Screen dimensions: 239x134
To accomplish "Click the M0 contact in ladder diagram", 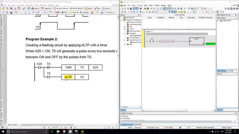I will pos(152,41).
